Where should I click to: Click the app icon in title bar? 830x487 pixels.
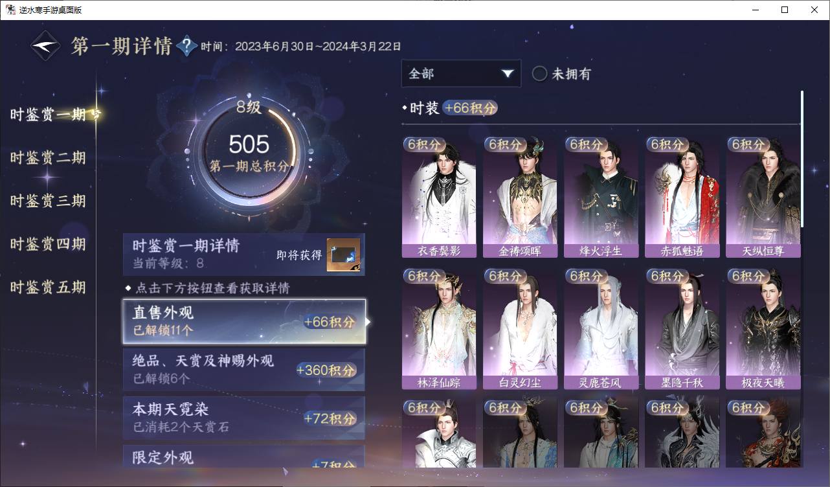10,10
